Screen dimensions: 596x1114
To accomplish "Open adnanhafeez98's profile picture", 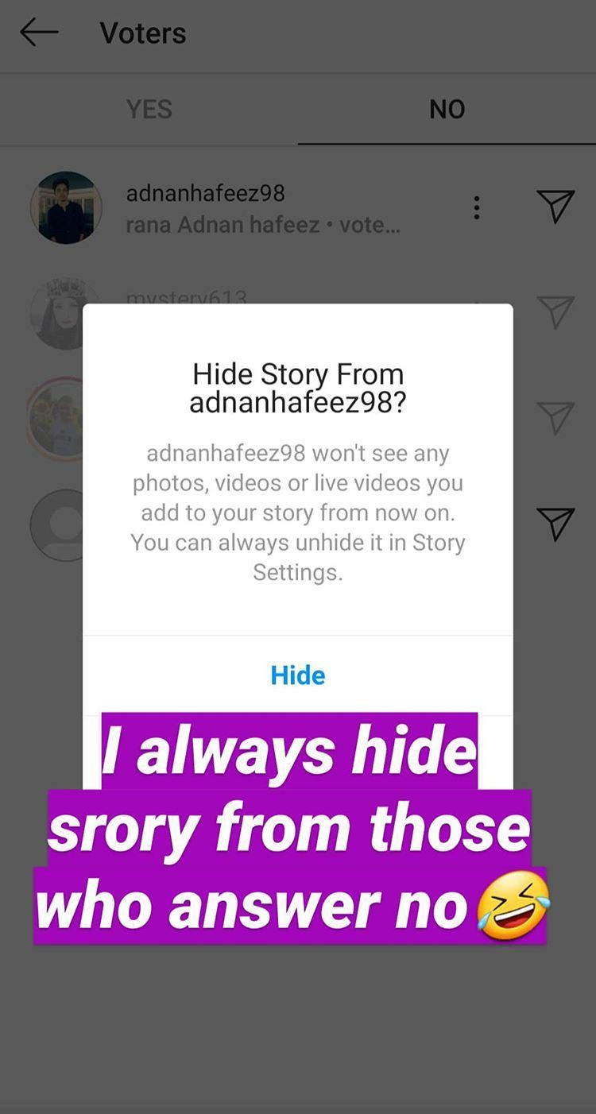I will (x=66, y=207).
